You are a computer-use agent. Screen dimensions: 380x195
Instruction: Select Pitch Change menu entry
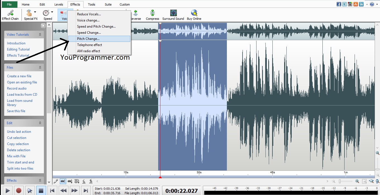point(99,39)
